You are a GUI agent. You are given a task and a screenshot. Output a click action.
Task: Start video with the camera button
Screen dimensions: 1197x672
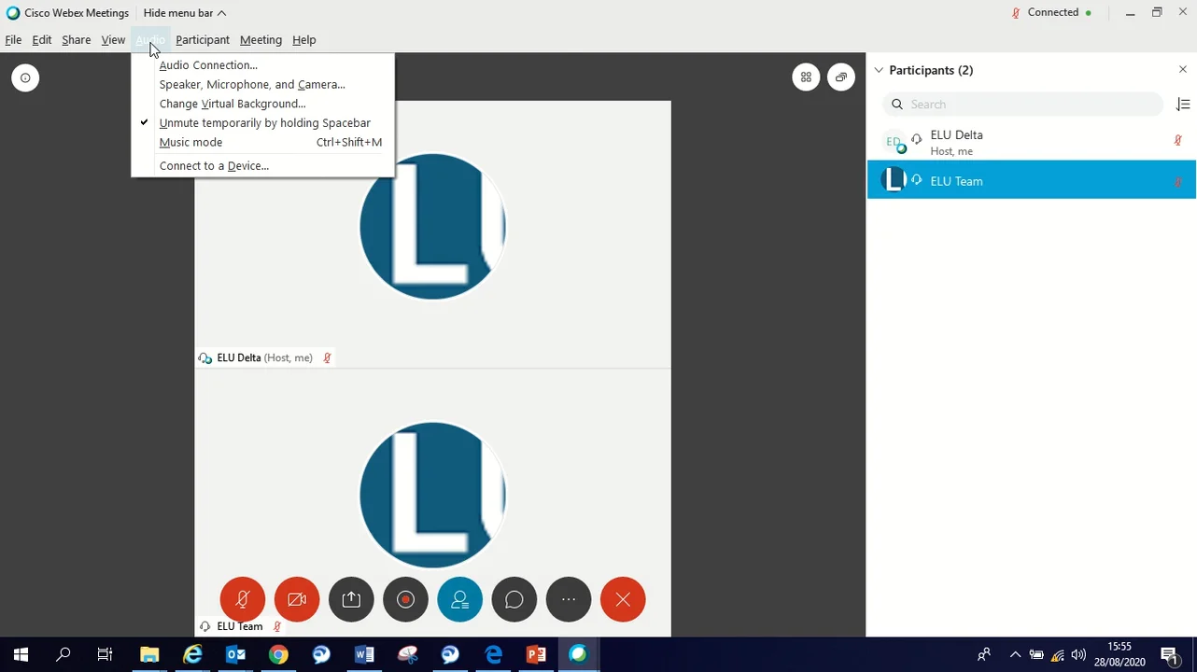click(x=297, y=599)
